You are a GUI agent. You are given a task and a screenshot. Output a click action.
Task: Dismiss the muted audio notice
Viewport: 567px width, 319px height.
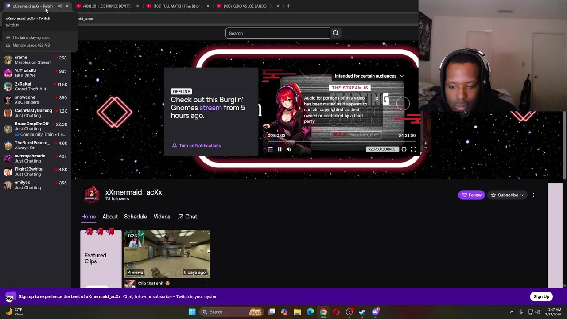[x=377, y=99]
